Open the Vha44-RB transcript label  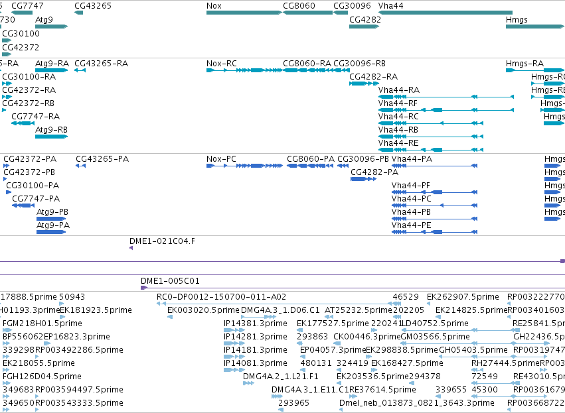pyautogui.click(x=398, y=130)
